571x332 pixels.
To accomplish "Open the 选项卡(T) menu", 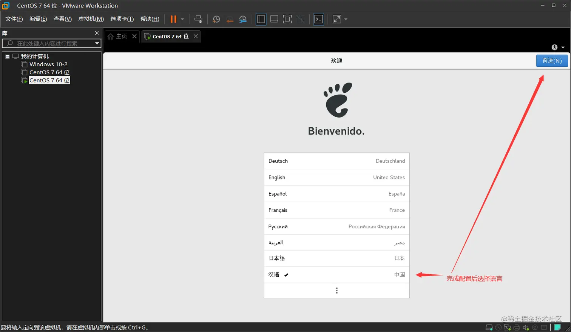I will tap(122, 19).
